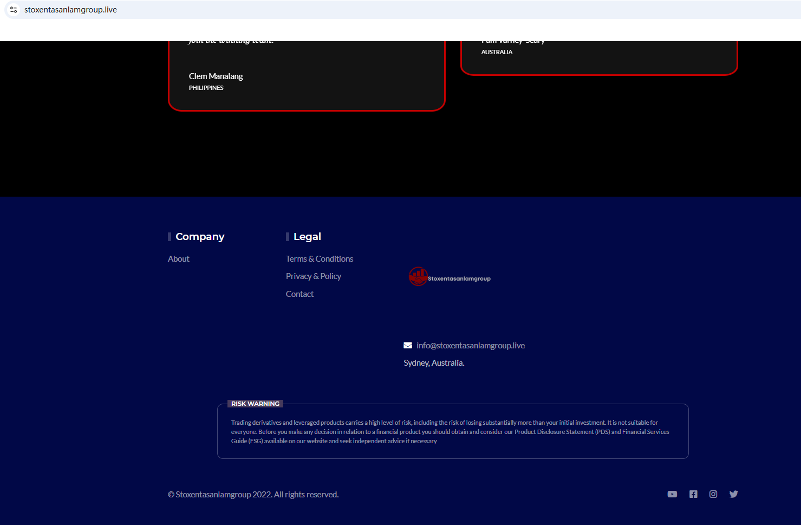This screenshot has width=801, height=525.
Task: Open the About page link
Action: pyautogui.click(x=179, y=259)
